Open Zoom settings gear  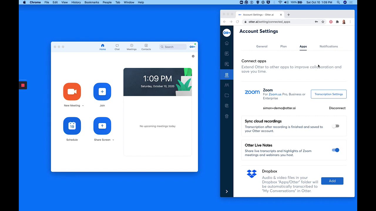[193, 56]
